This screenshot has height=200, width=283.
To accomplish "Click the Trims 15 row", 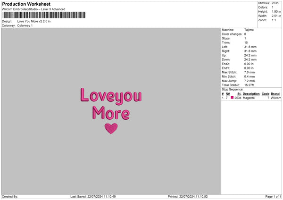I will click(234, 42).
